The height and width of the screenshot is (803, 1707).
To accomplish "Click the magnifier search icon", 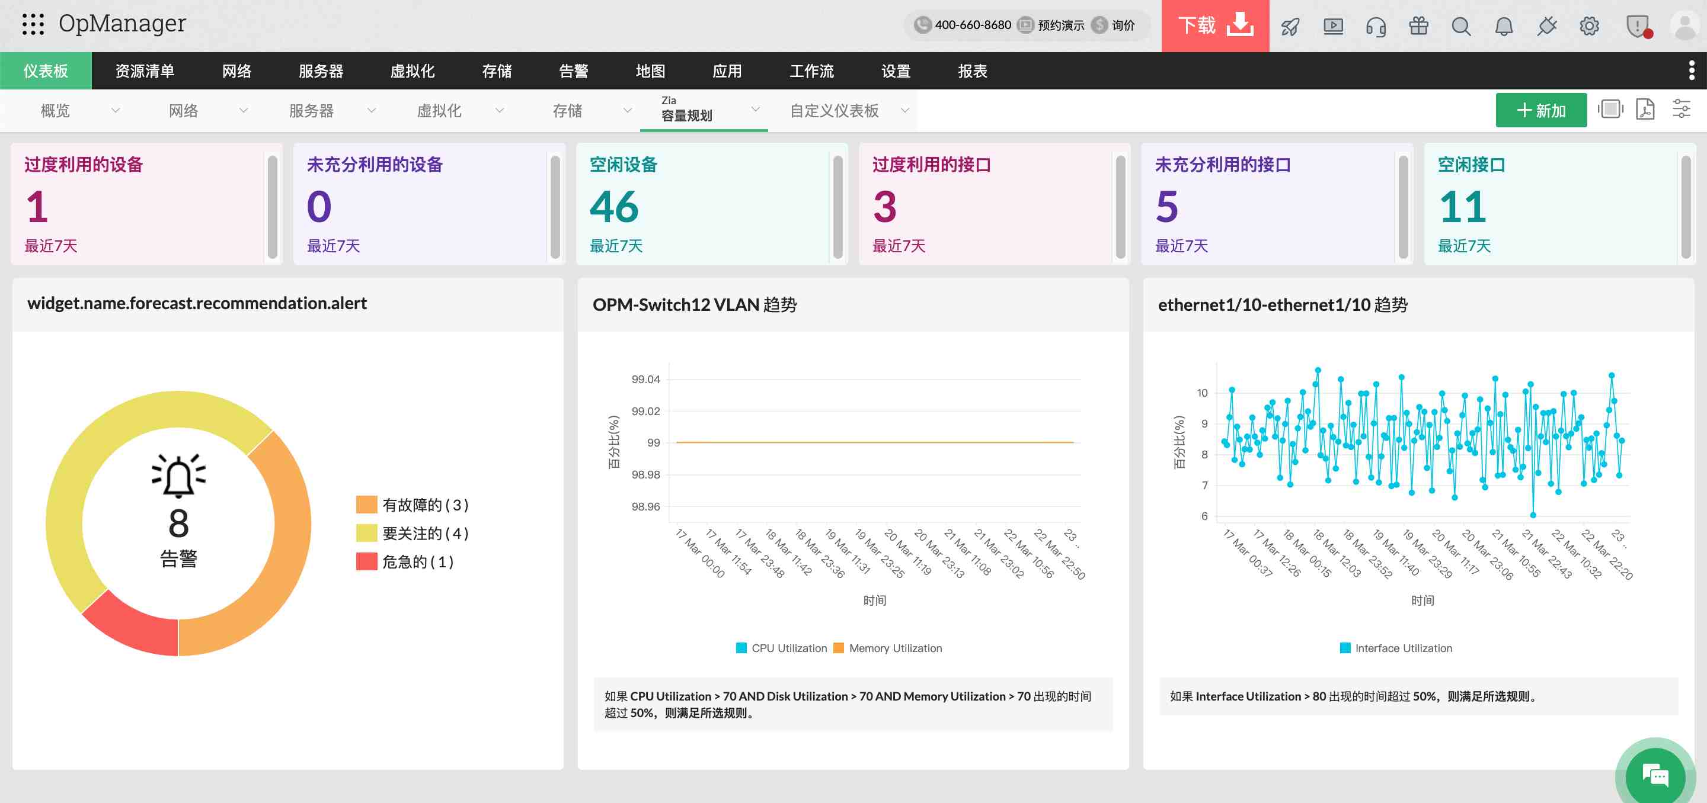I will click(1460, 27).
